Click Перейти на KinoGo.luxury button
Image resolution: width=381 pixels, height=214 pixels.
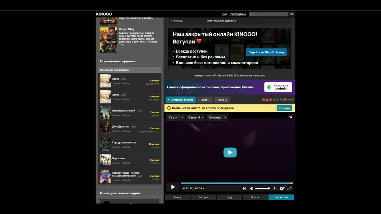click(x=266, y=52)
